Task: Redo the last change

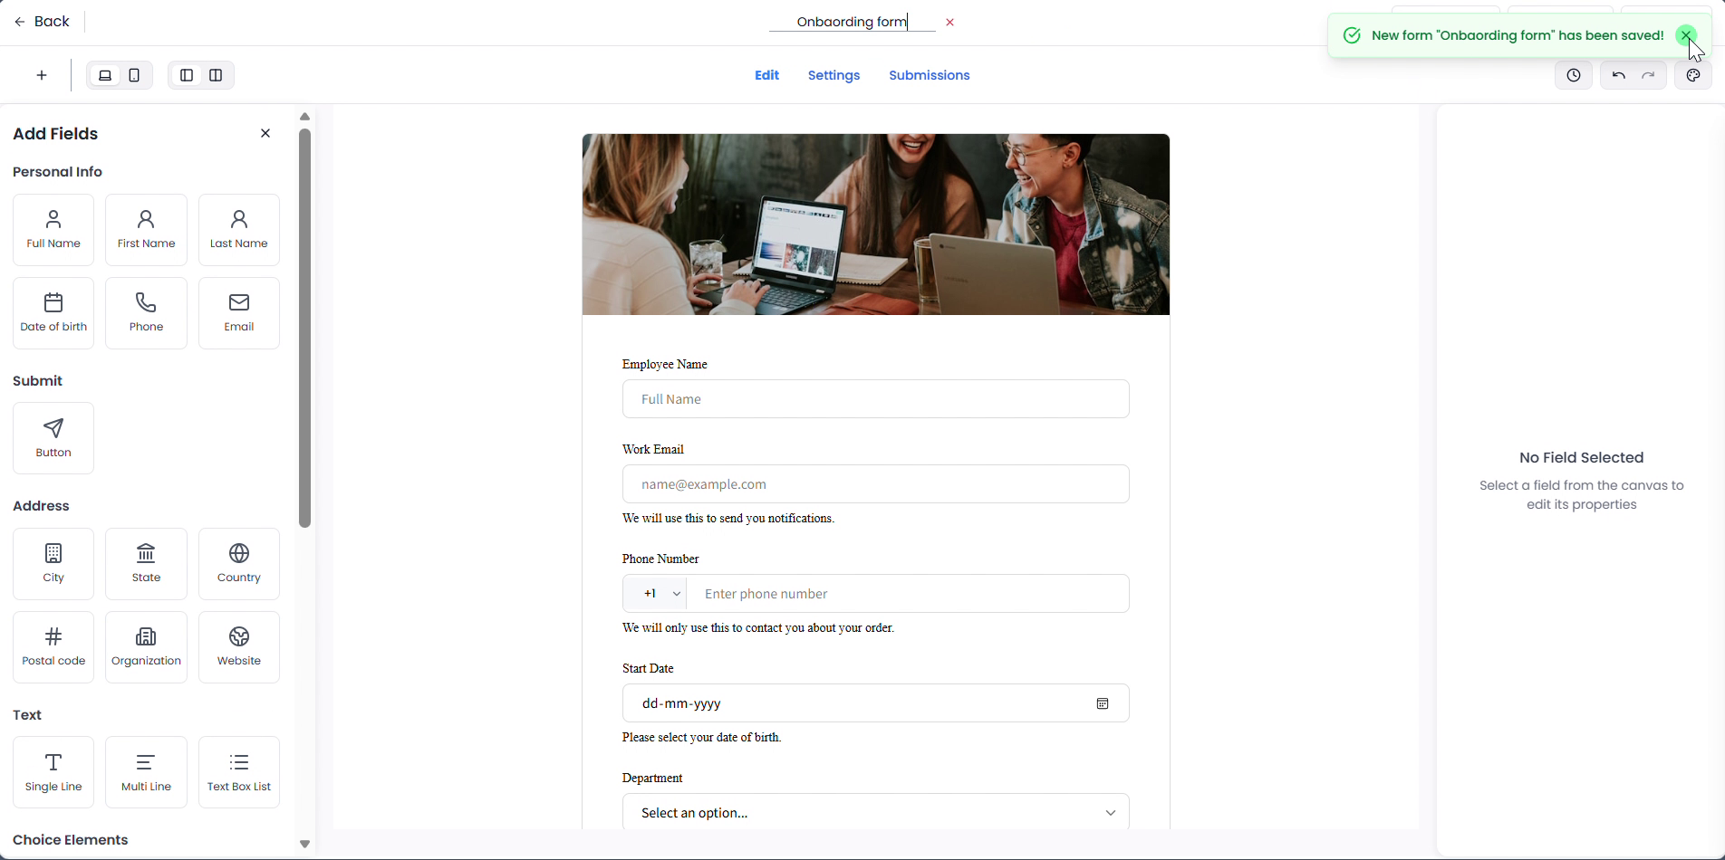Action: (1649, 76)
